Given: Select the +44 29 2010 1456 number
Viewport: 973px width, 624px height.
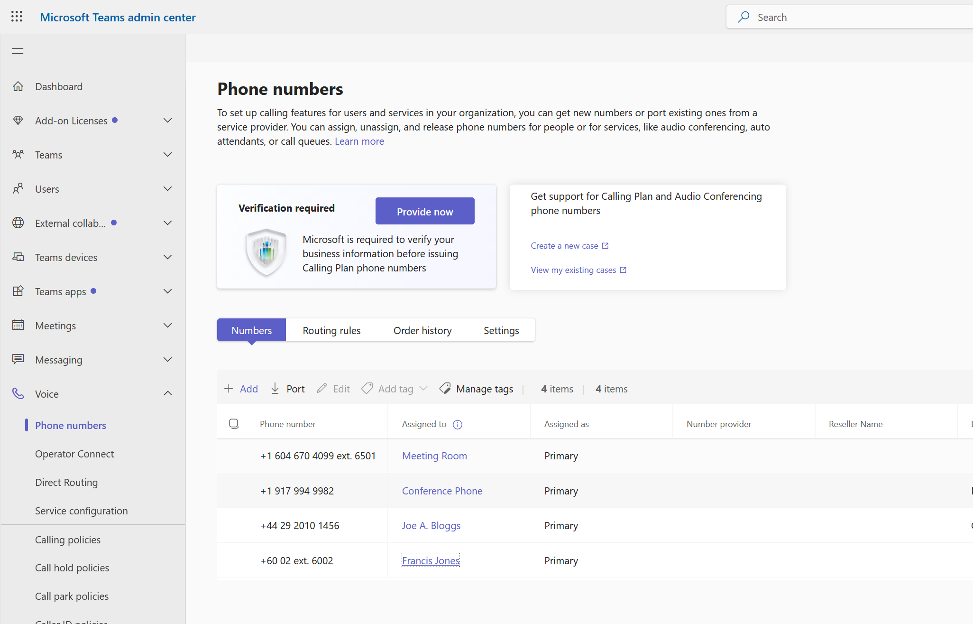Looking at the screenshot, I should coord(300,525).
